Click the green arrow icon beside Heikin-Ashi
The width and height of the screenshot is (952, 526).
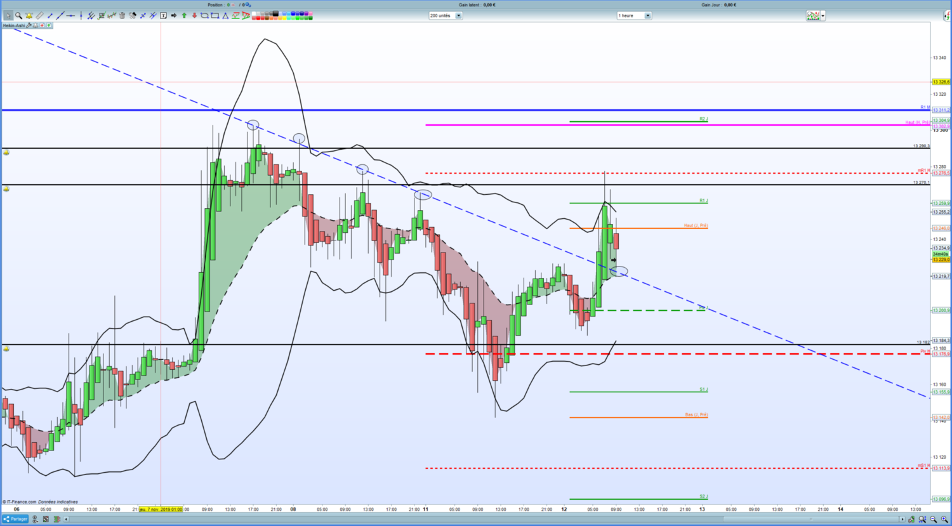pyautogui.click(x=49, y=25)
